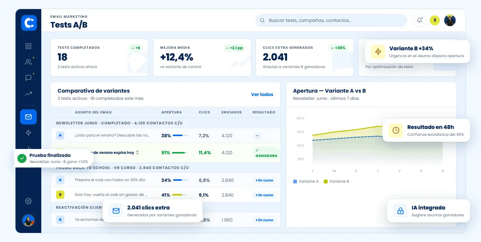
Task: Click the search magnifier icon
Action: pyautogui.click(x=262, y=20)
